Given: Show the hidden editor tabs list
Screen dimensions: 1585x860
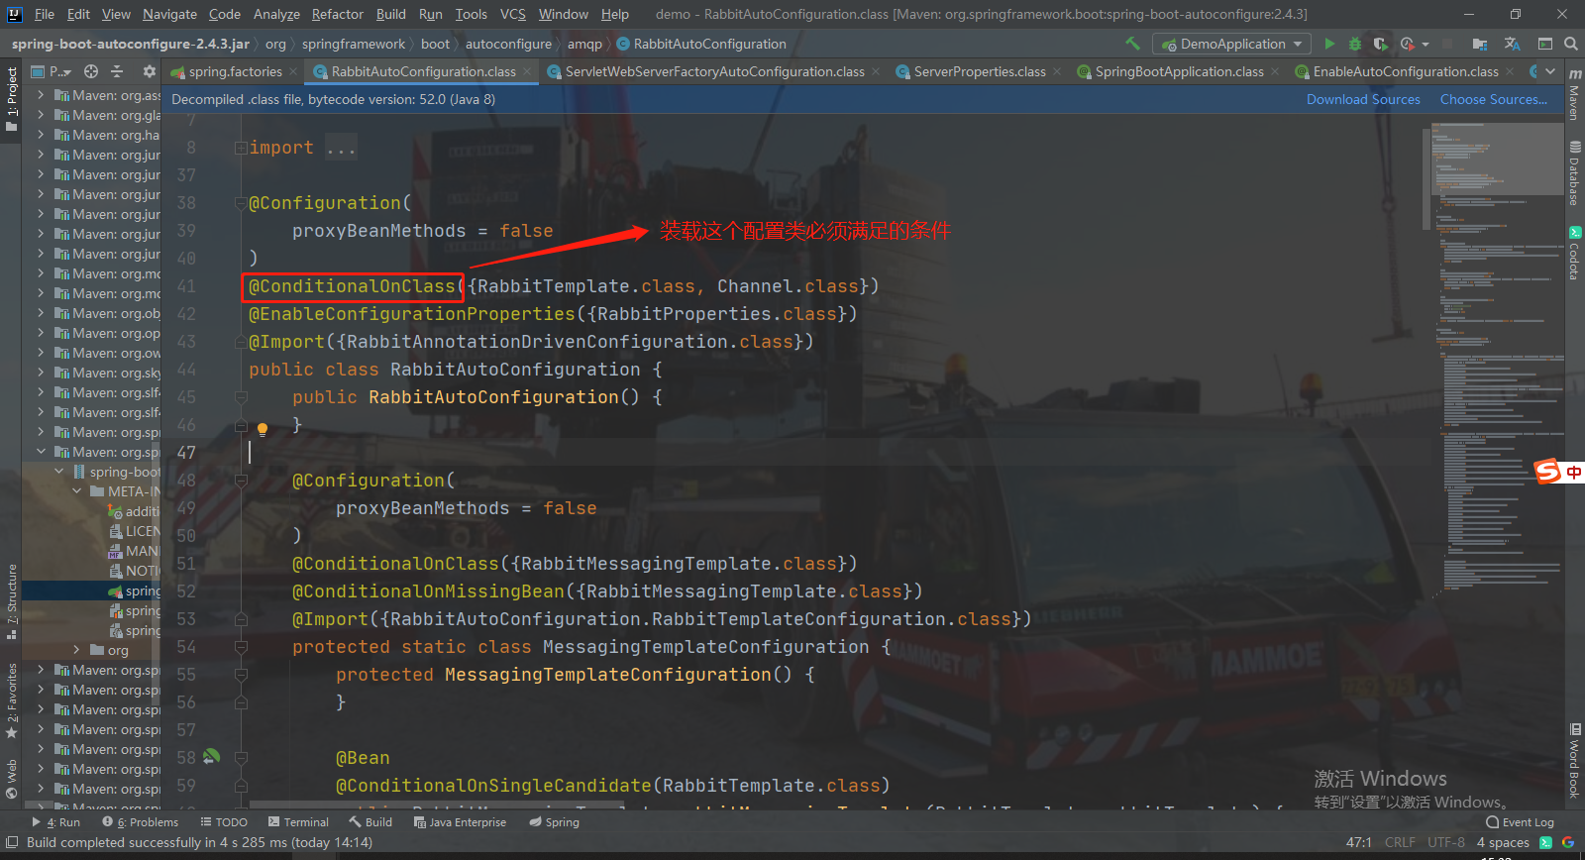Looking at the screenshot, I should (x=1550, y=71).
